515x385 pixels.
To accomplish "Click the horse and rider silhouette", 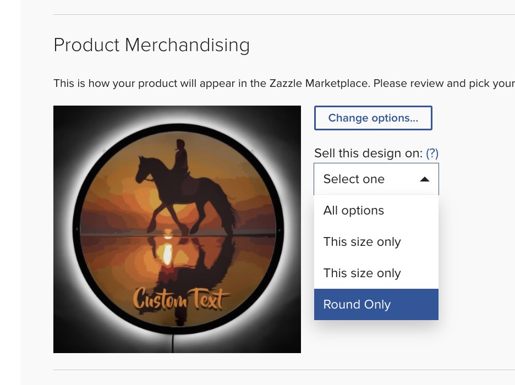I will [x=186, y=187].
